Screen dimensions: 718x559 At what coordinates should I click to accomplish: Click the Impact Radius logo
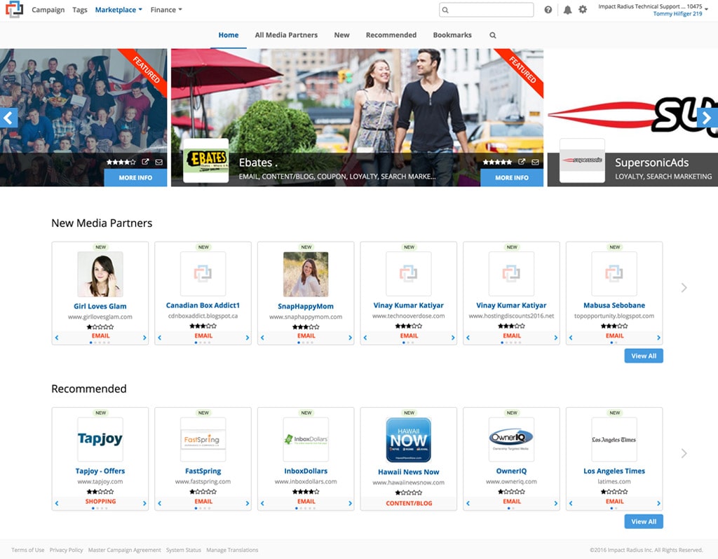pos(14,10)
